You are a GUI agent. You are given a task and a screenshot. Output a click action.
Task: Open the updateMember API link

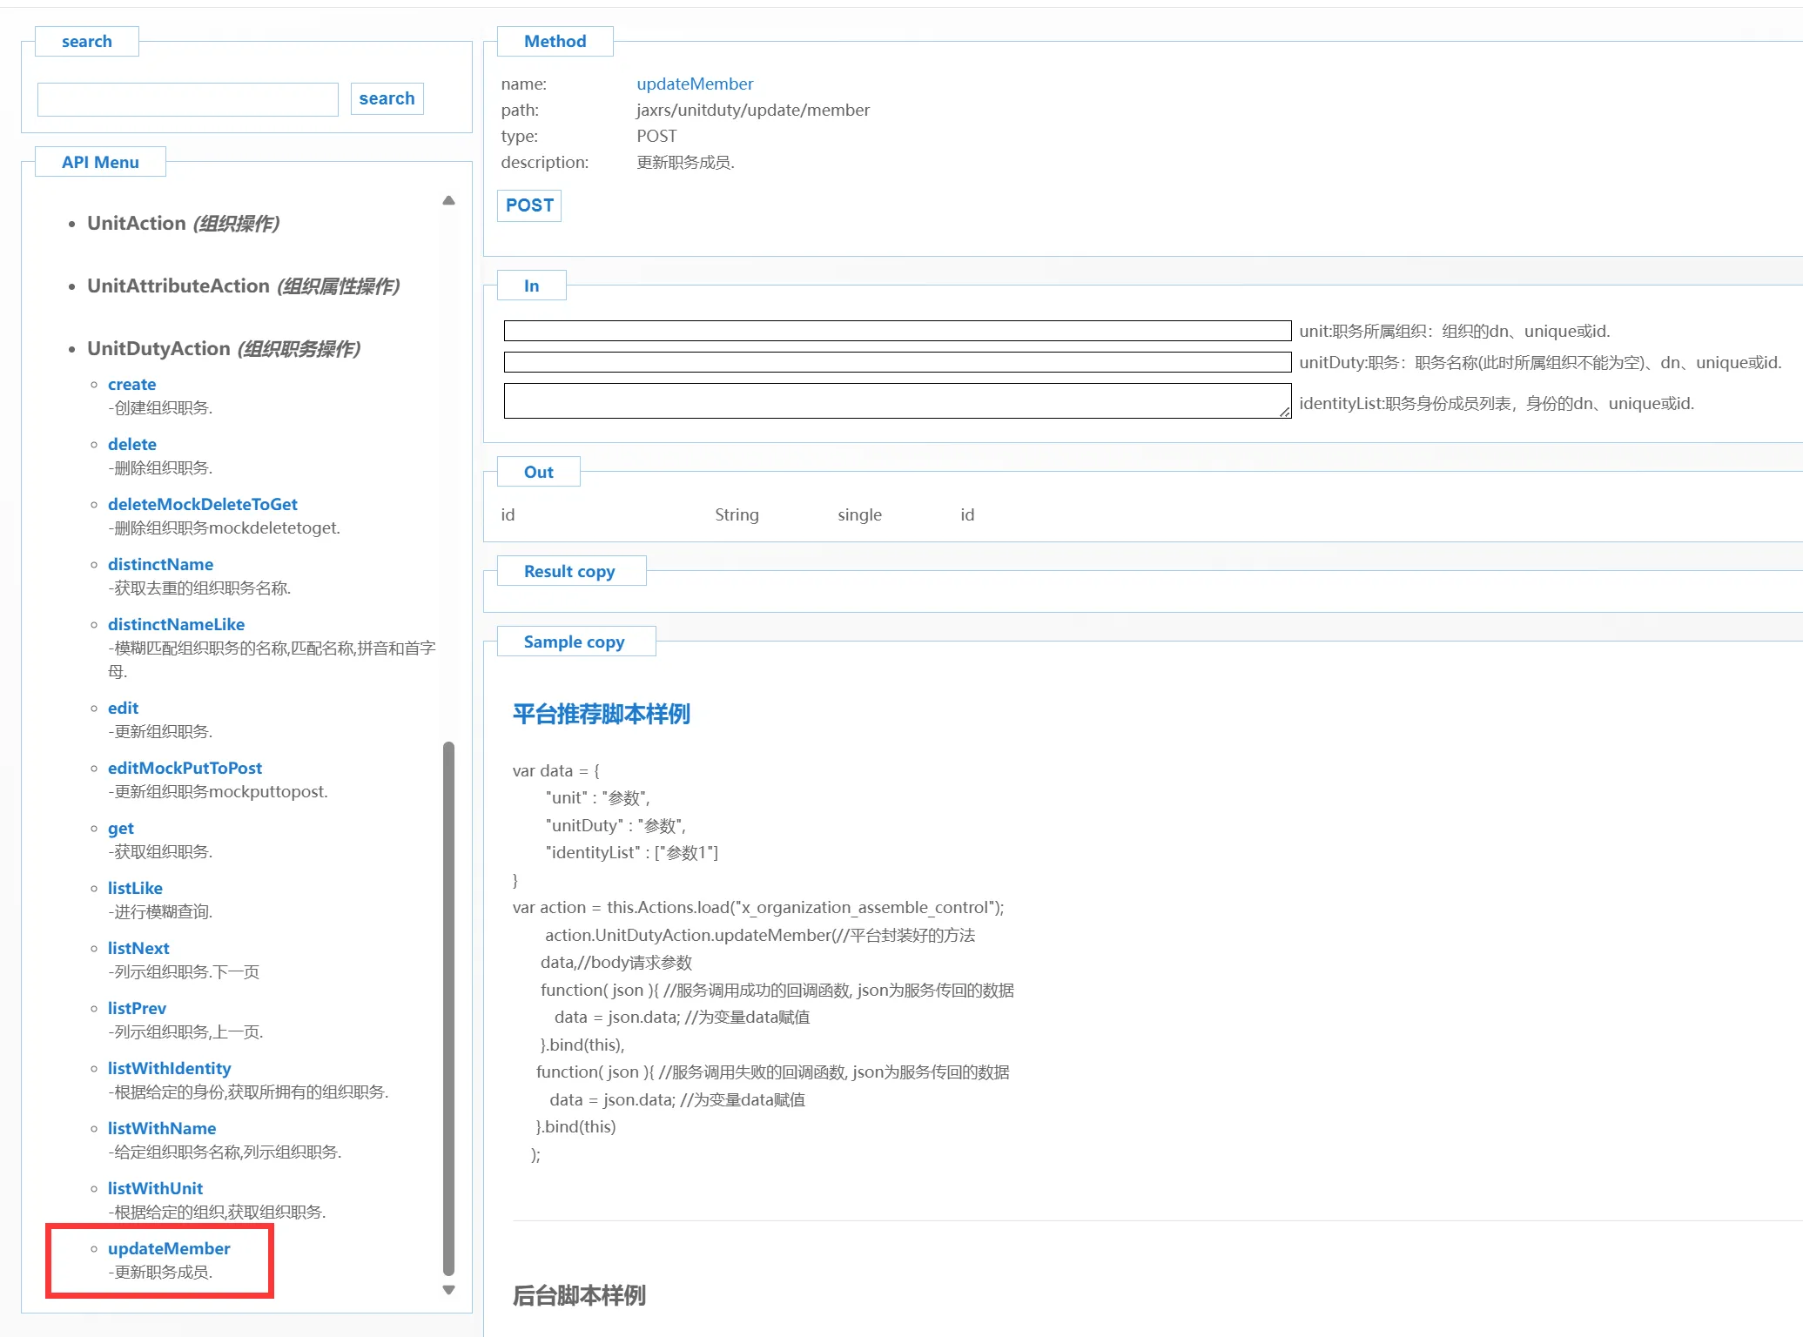click(169, 1249)
